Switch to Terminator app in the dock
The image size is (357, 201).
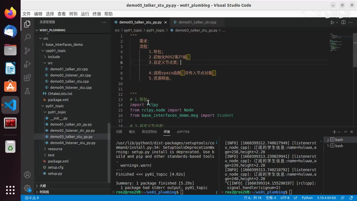pyautogui.click(x=10, y=123)
